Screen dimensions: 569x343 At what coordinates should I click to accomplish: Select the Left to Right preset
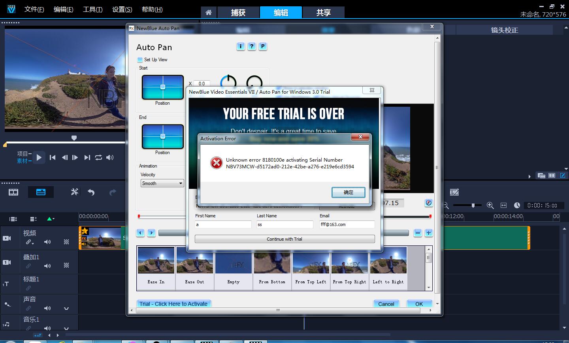[x=388, y=268]
